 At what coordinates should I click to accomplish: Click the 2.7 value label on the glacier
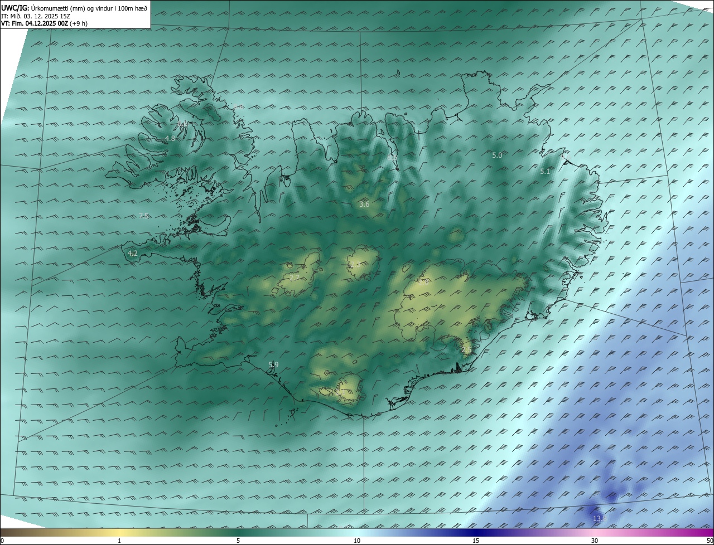click(x=295, y=278)
